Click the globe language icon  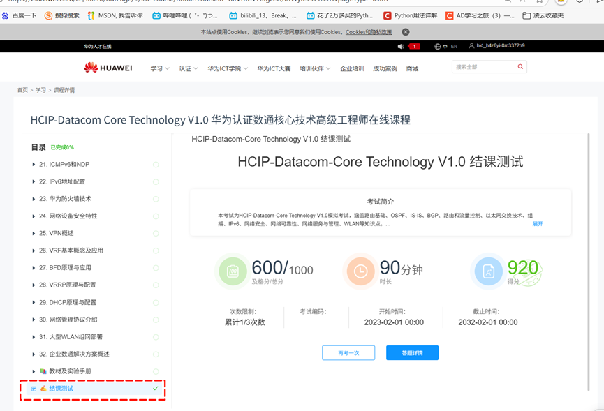tap(437, 46)
